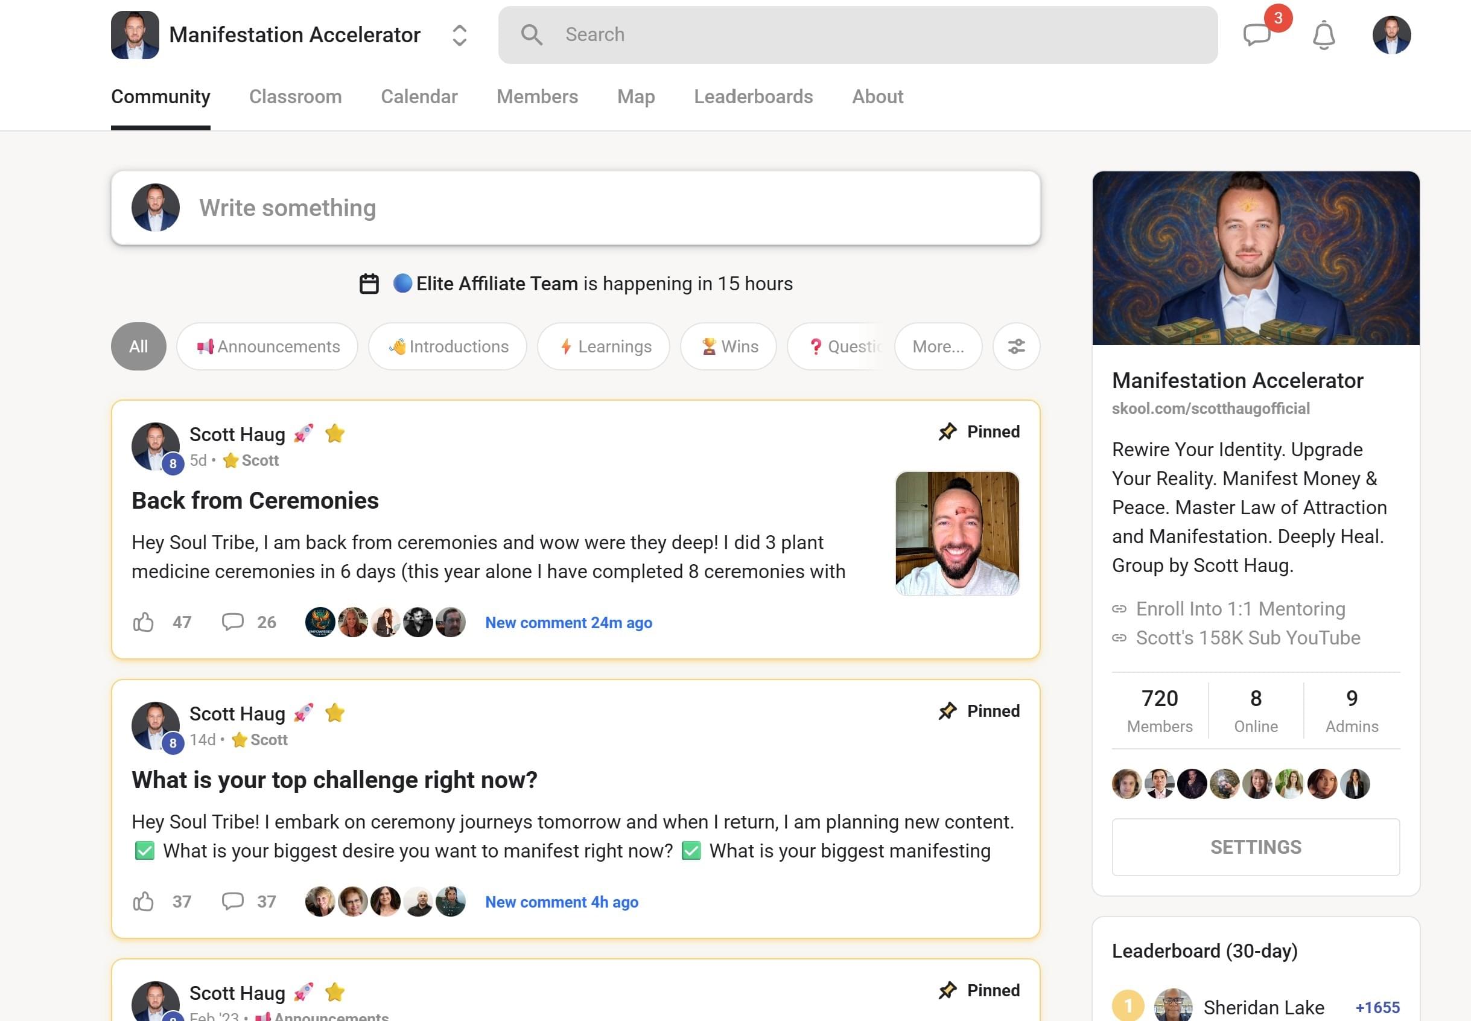This screenshot has height=1021, width=1471.
Task: Open the Calendar tab
Action: click(x=419, y=97)
